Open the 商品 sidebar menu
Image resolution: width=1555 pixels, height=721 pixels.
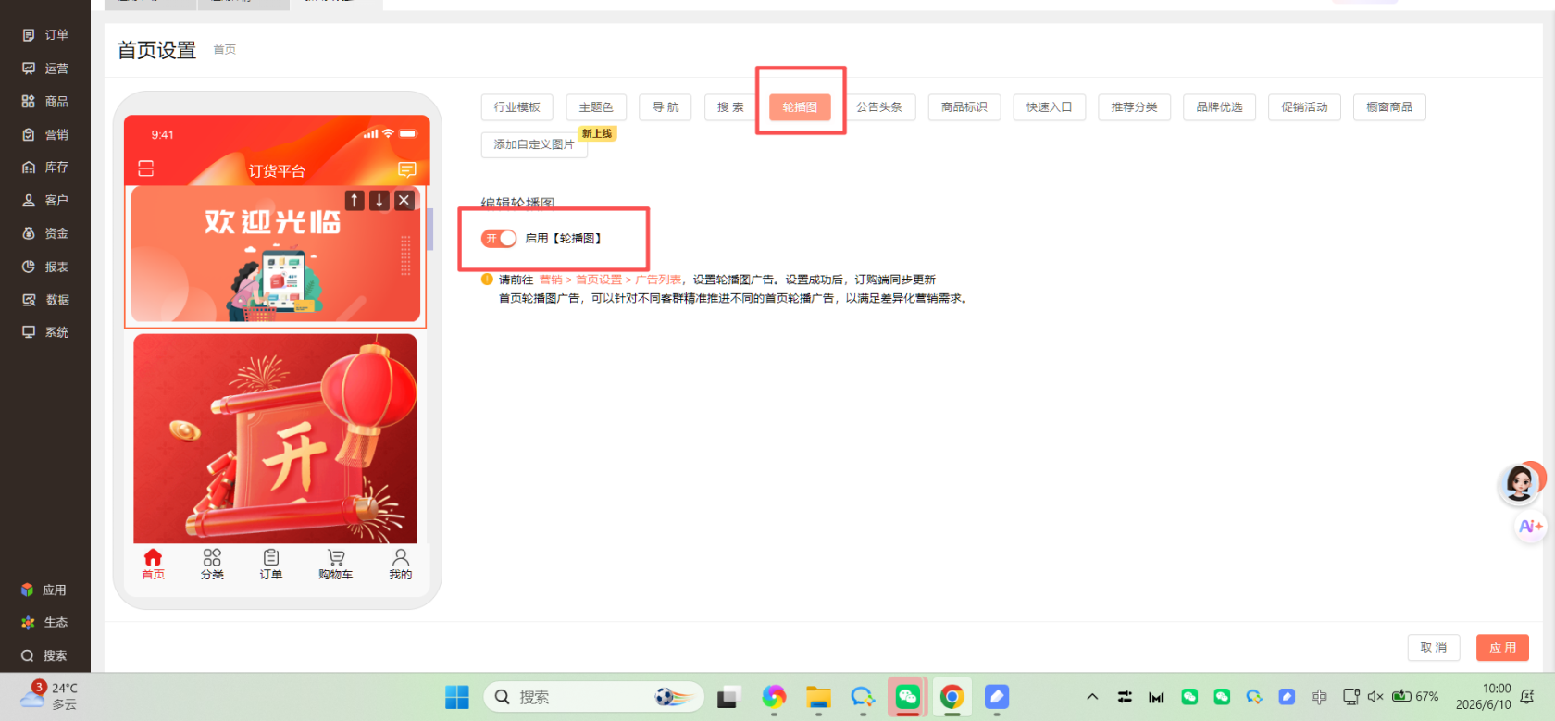[x=45, y=102]
